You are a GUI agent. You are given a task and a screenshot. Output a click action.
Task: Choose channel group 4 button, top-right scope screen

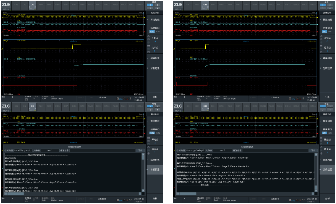[x=330, y=8]
